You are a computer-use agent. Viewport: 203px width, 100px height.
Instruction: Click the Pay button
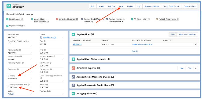coord(139,6)
